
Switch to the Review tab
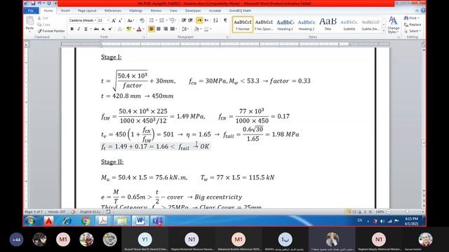[156, 10]
